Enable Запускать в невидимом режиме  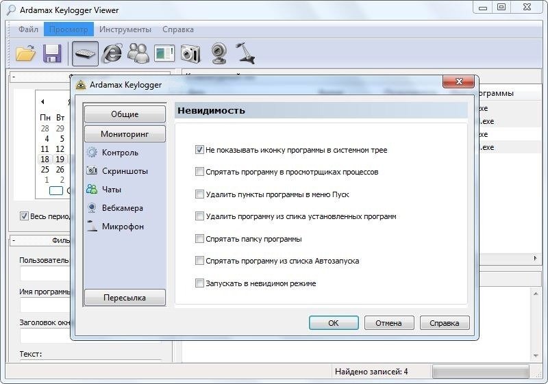[x=199, y=283]
